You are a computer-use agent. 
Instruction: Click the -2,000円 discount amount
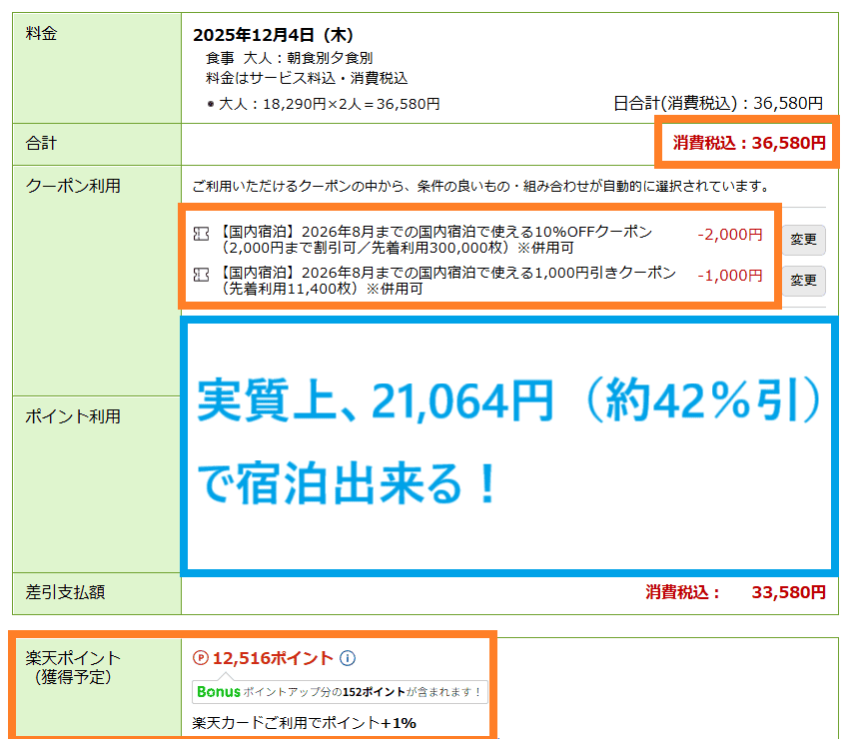click(729, 234)
